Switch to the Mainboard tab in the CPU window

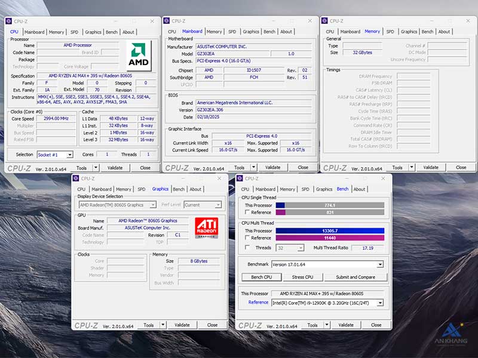(35, 32)
